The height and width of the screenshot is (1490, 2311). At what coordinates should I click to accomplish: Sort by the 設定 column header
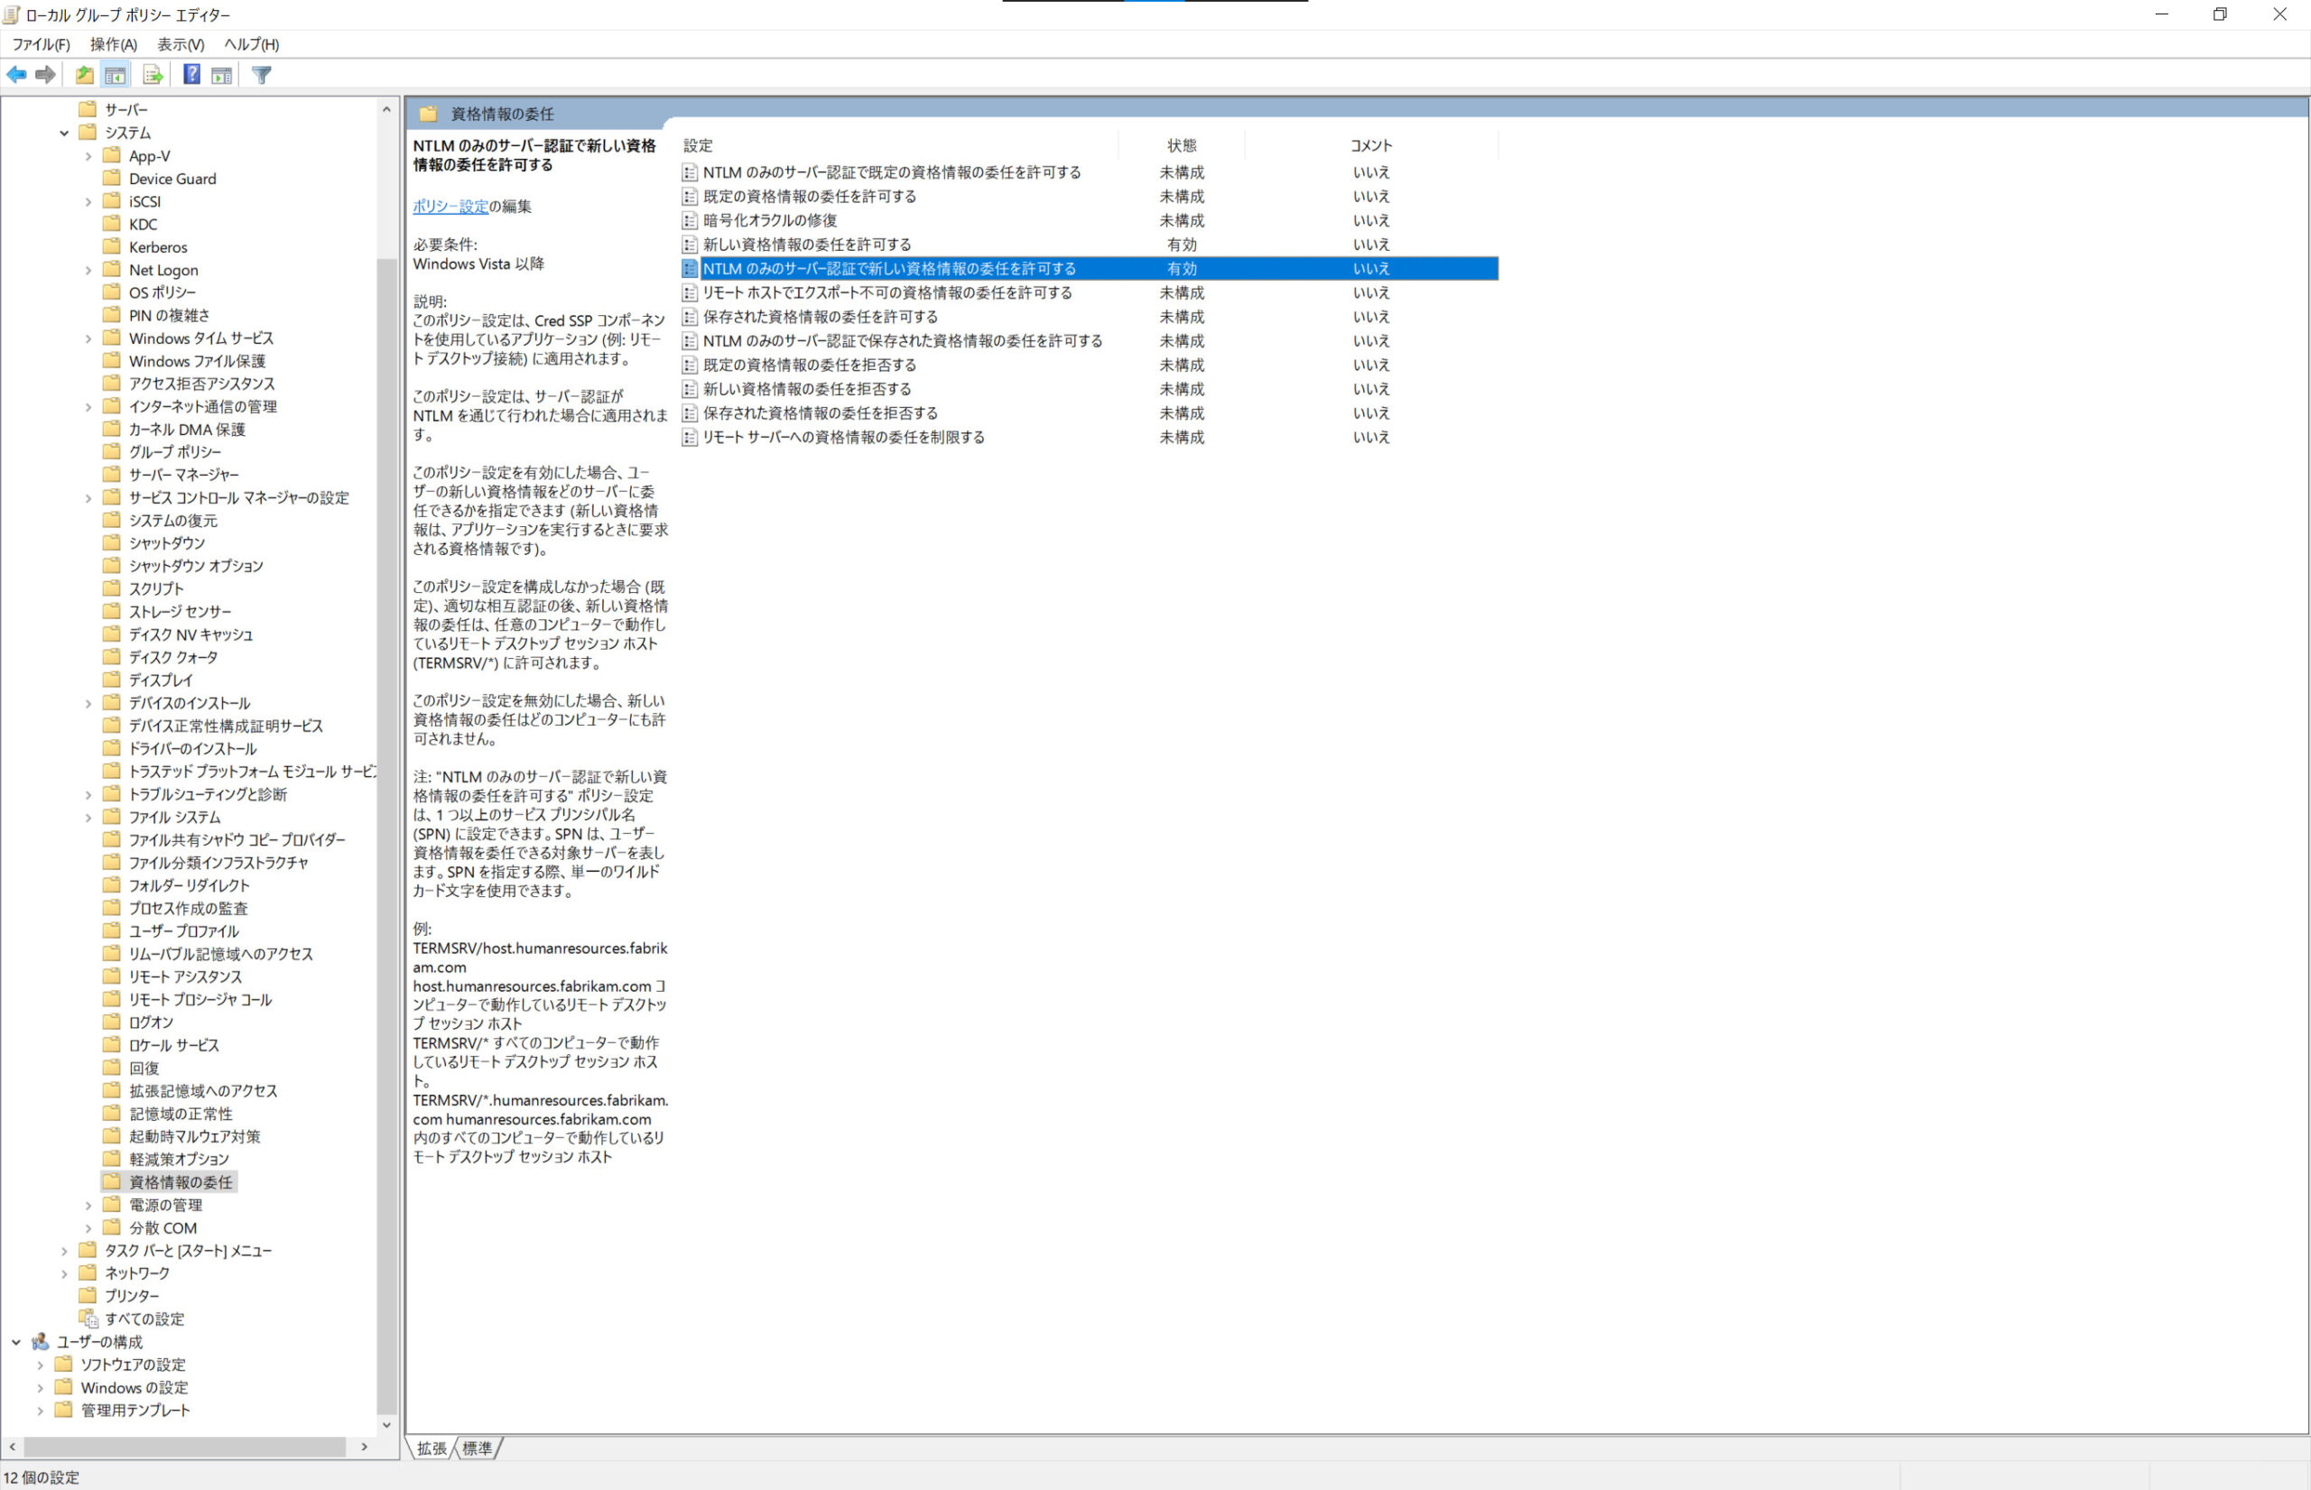(x=899, y=145)
